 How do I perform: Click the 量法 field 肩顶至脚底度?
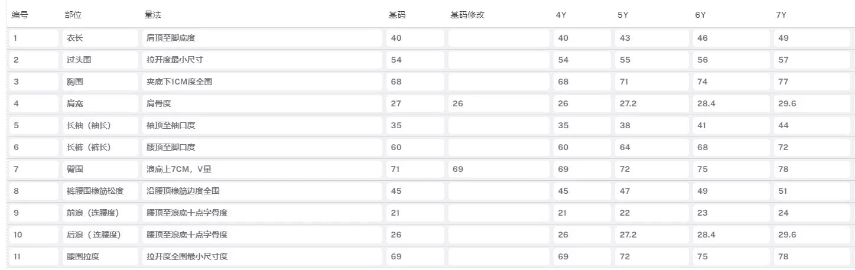point(262,38)
